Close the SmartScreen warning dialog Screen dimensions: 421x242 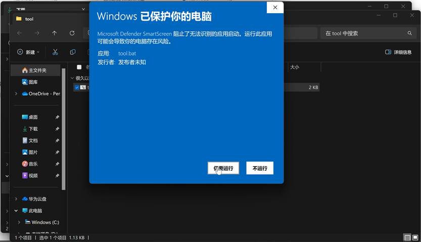click(275, 8)
